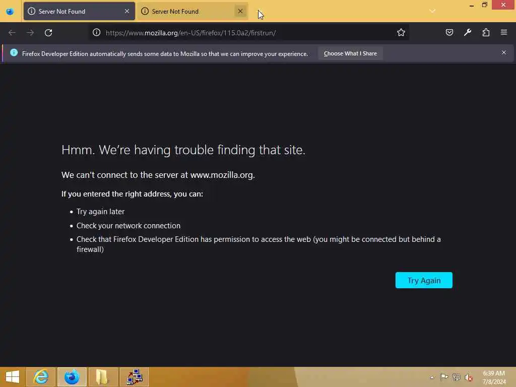This screenshot has width=516, height=387.
Task: Click text 'Try again later'
Action: pyautogui.click(x=100, y=212)
